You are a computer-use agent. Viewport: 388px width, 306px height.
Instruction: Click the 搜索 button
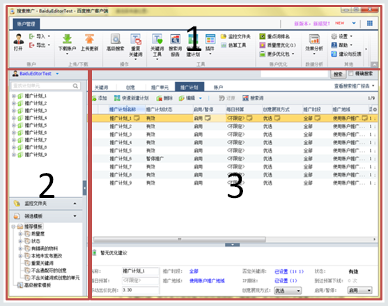(x=338, y=75)
